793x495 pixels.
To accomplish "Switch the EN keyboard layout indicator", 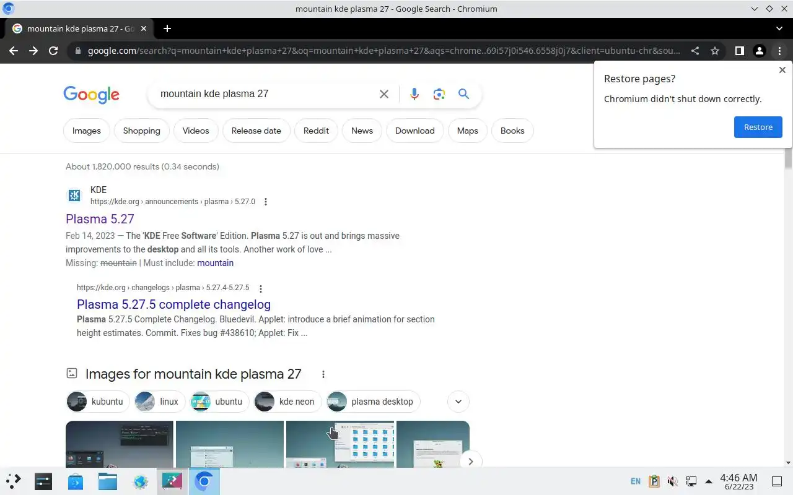I will pyautogui.click(x=636, y=481).
